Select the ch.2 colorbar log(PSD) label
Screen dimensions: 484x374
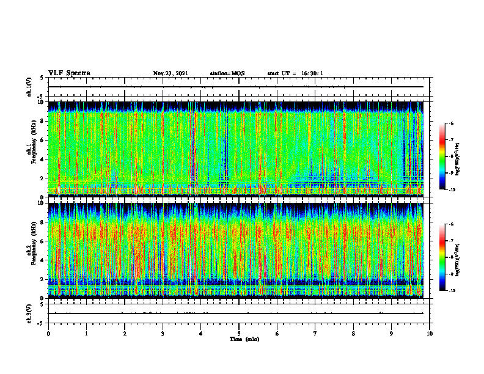coord(458,260)
